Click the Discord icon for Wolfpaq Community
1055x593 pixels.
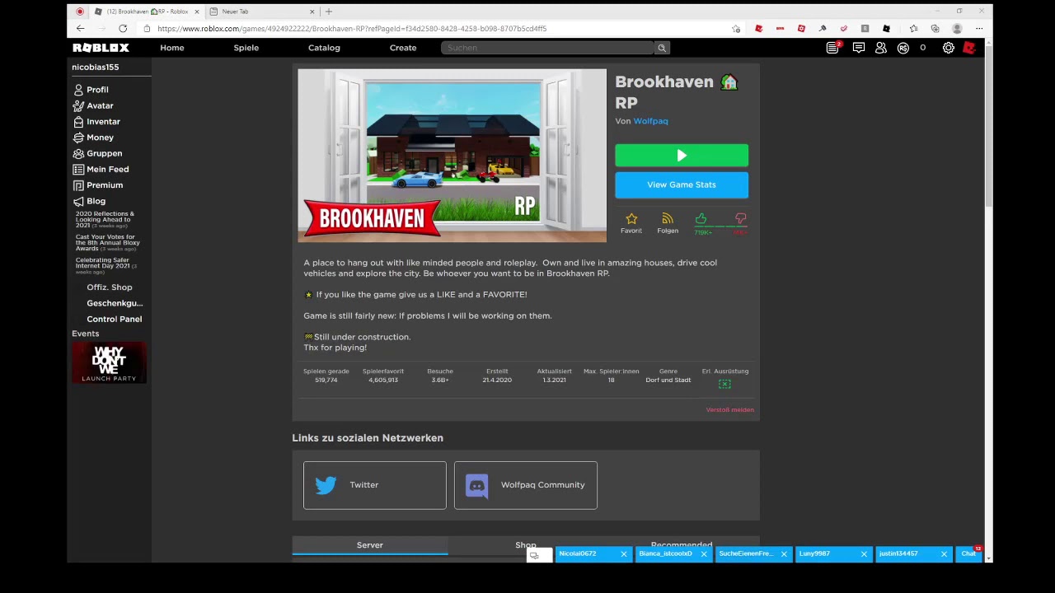[477, 485]
